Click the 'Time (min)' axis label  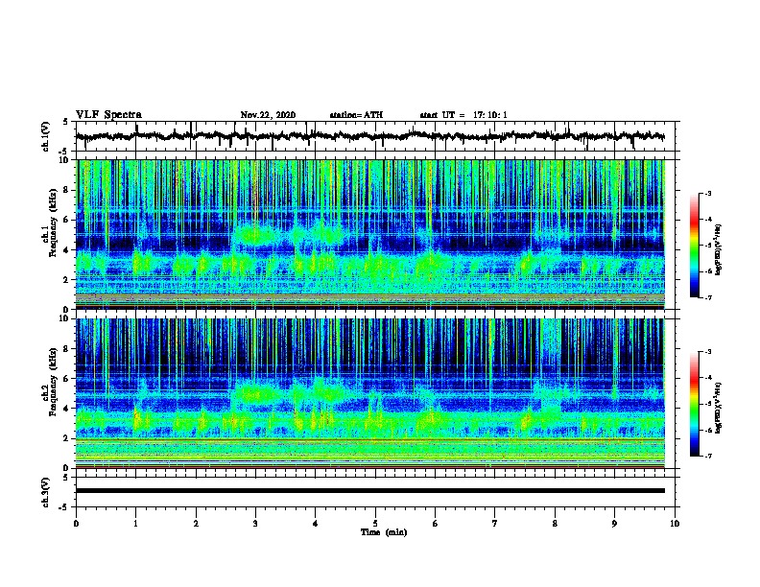(x=384, y=532)
